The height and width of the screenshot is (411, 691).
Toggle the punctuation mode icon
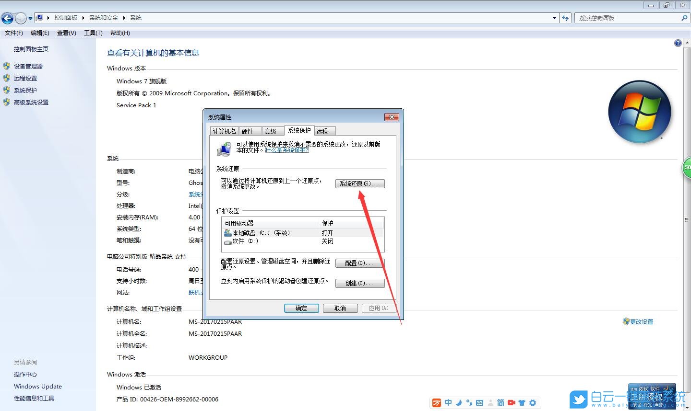tap(469, 403)
